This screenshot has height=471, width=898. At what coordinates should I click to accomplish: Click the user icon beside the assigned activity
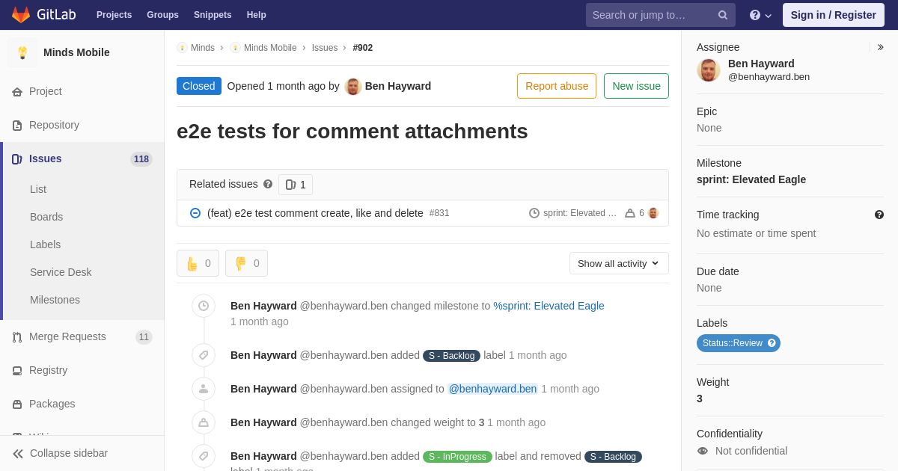tap(204, 389)
